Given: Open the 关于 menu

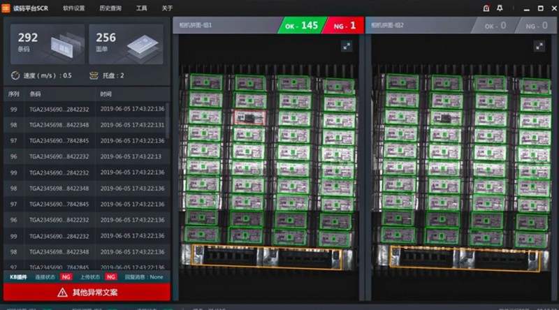Looking at the screenshot, I should tap(167, 8).
